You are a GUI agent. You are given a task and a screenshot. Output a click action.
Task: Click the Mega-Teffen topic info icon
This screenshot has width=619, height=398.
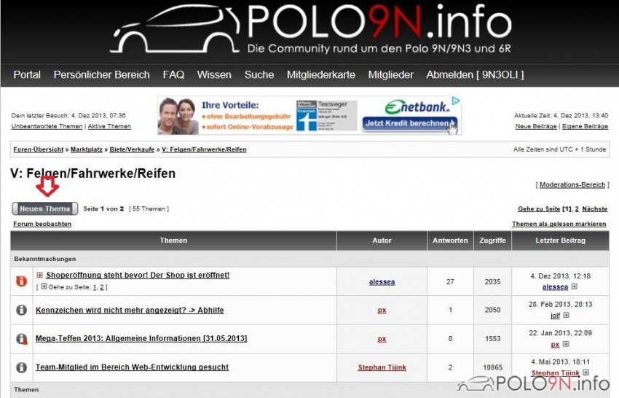[21, 339]
